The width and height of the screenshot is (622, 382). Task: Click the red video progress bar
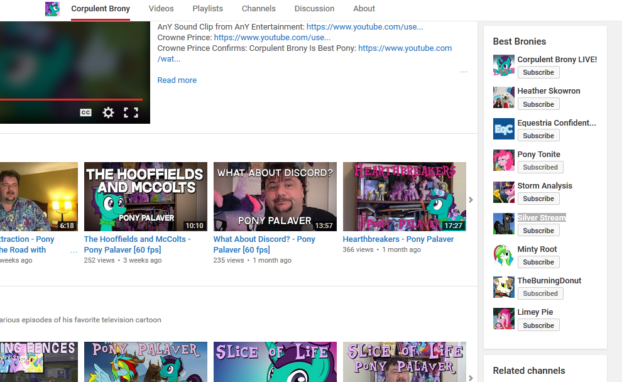point(72,99)
